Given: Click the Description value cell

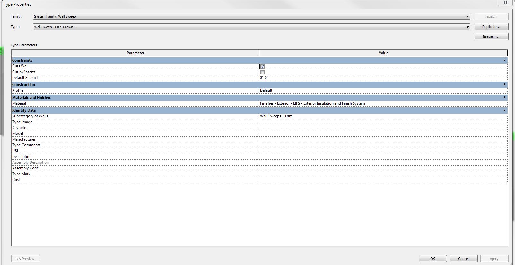Looking at the screenshot, I should click(383, 157).
